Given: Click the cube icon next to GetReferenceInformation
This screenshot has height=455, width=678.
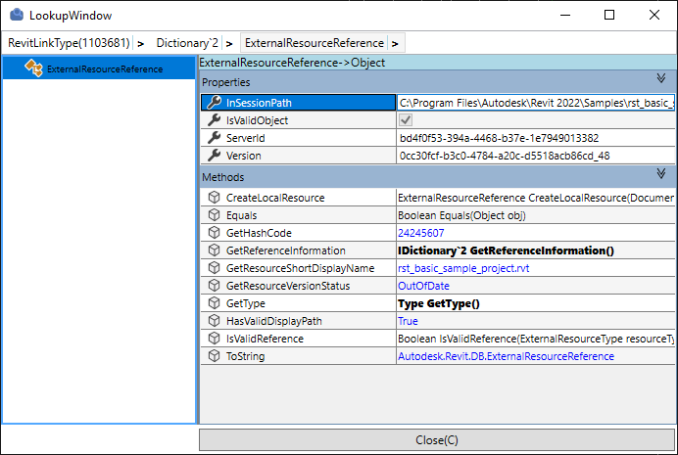Looking at the screenshot, I should 214,250.
